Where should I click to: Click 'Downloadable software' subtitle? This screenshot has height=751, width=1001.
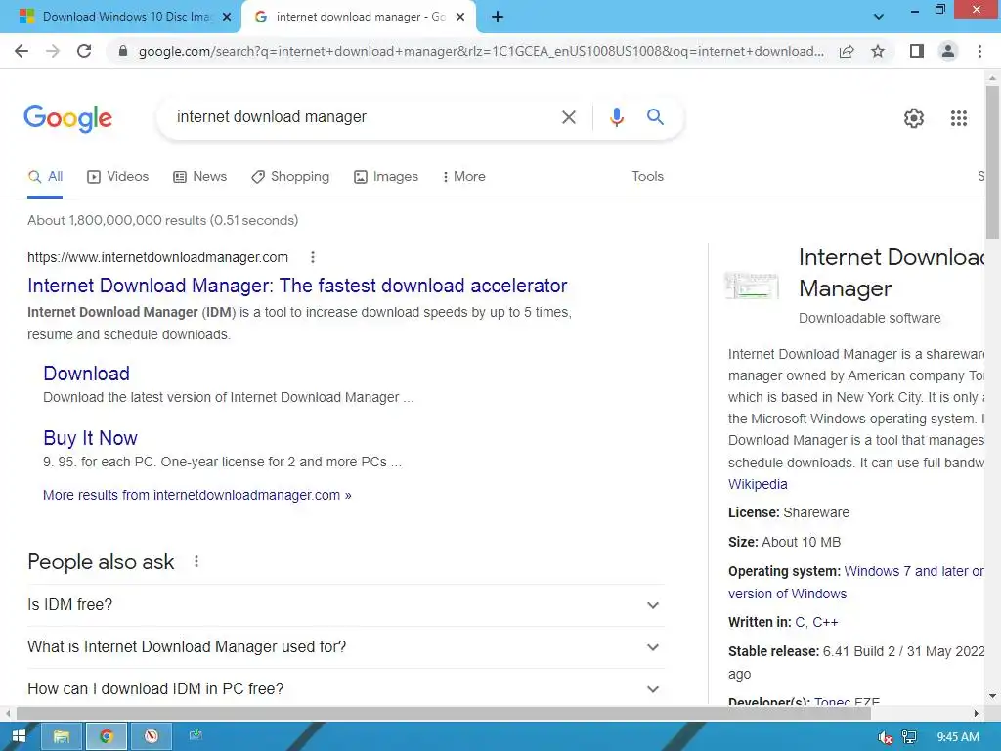(x=869, y=318)
